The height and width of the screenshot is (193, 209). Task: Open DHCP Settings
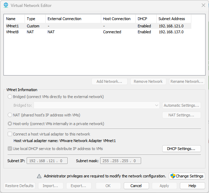coord(182,149)
